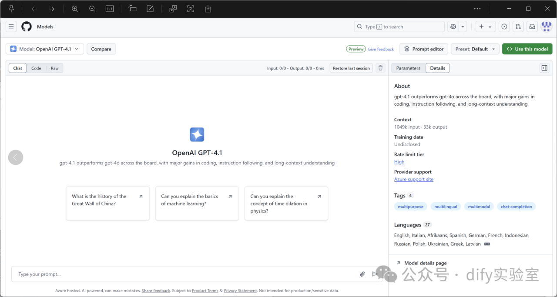Image resolution: width=557 pixels, height=297 pixels.
Task: Click the Compare button
Action: pyautogui.click(x=101, y=49)
